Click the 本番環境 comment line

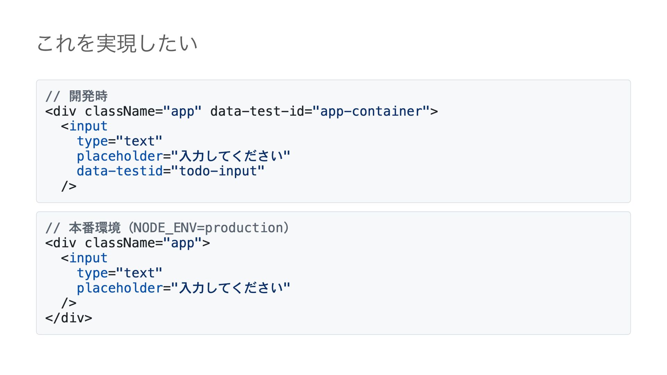(167, 228)
